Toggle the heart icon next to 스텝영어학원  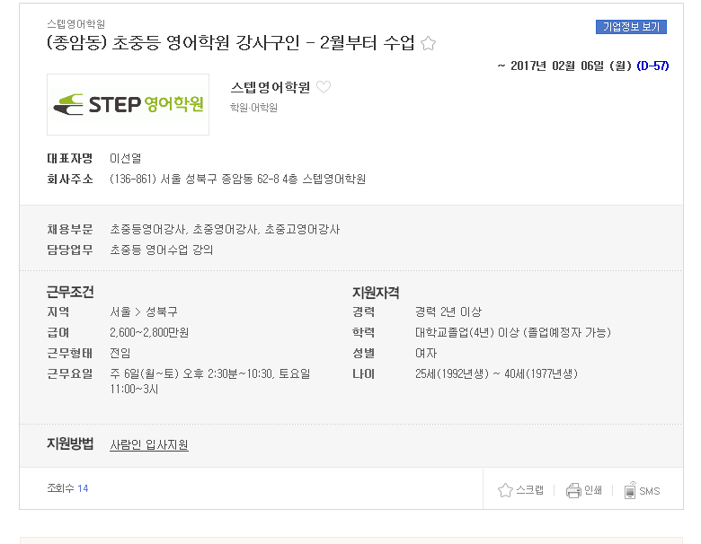(324, 87)
